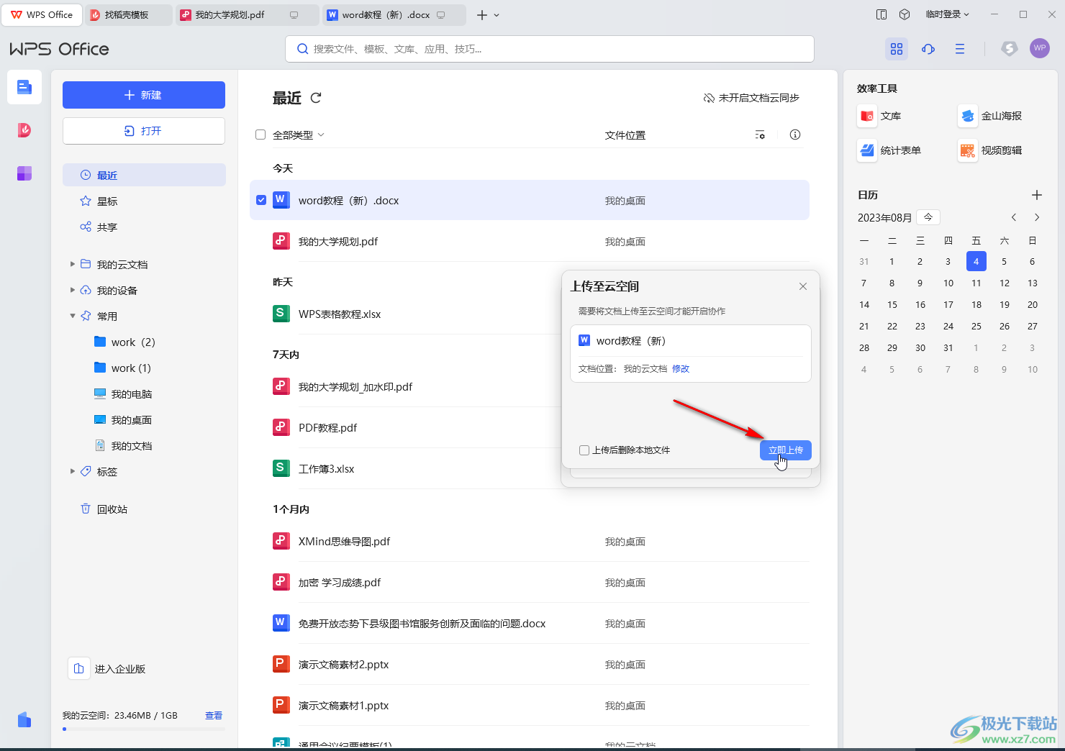
Task: Add a calendar event with plus icon
Action: click(x=1037, y=195)
